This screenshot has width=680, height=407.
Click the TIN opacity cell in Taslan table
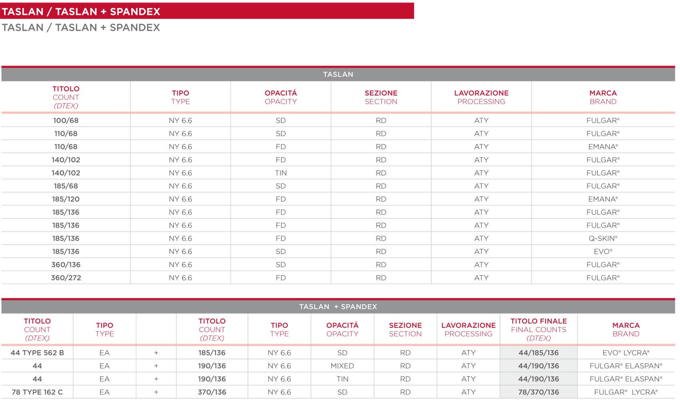pos(281,173)
